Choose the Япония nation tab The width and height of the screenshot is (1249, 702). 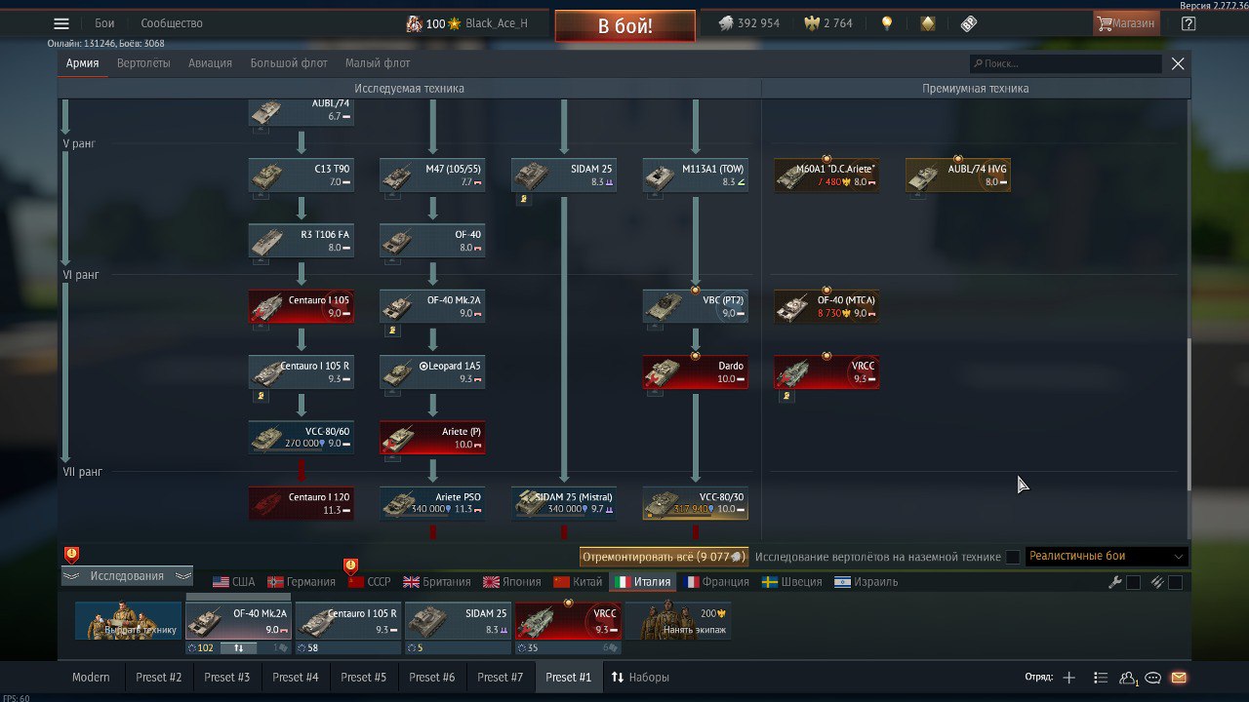coord(512,582)
